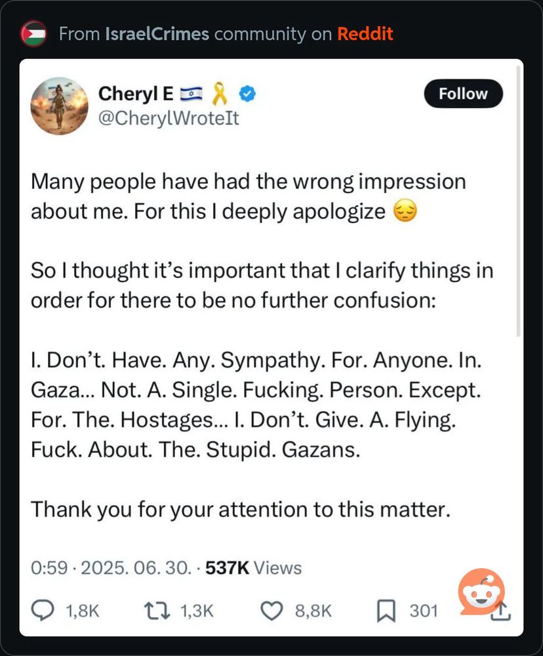Viewport: 543px width, 656px height.
Task: Open the share/upload icon
Action: tap(500, 610)
